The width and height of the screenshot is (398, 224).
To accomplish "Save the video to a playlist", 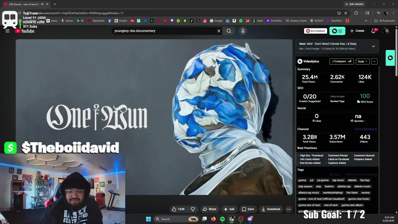I will 248,209.
